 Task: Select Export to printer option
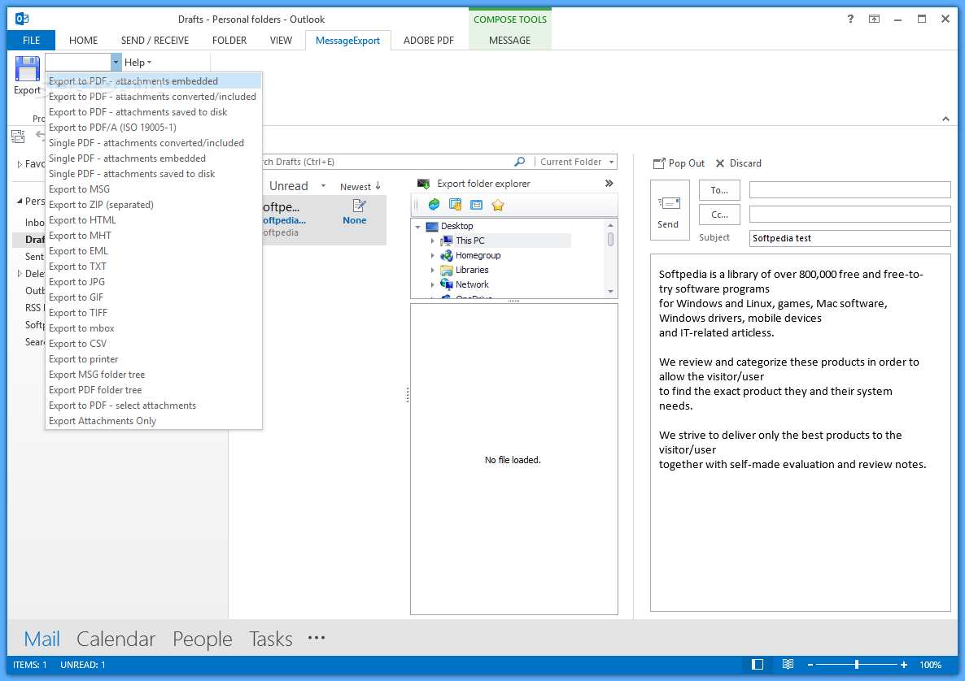pyautogui.click(x=154, y=359)
